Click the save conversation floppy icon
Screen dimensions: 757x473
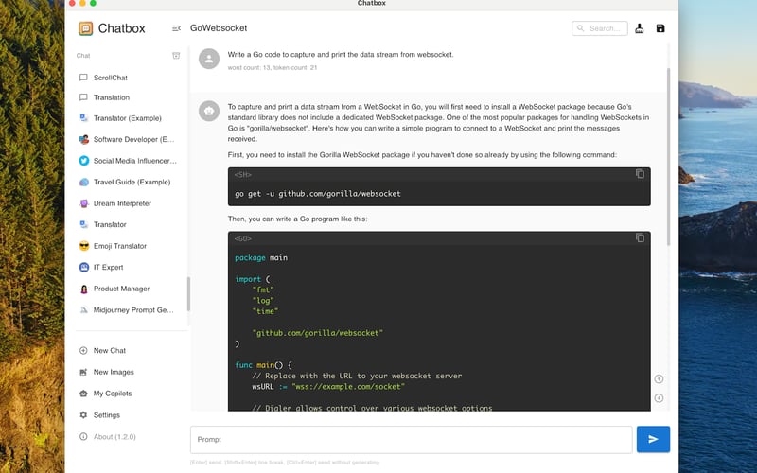[x=660, y=28]
